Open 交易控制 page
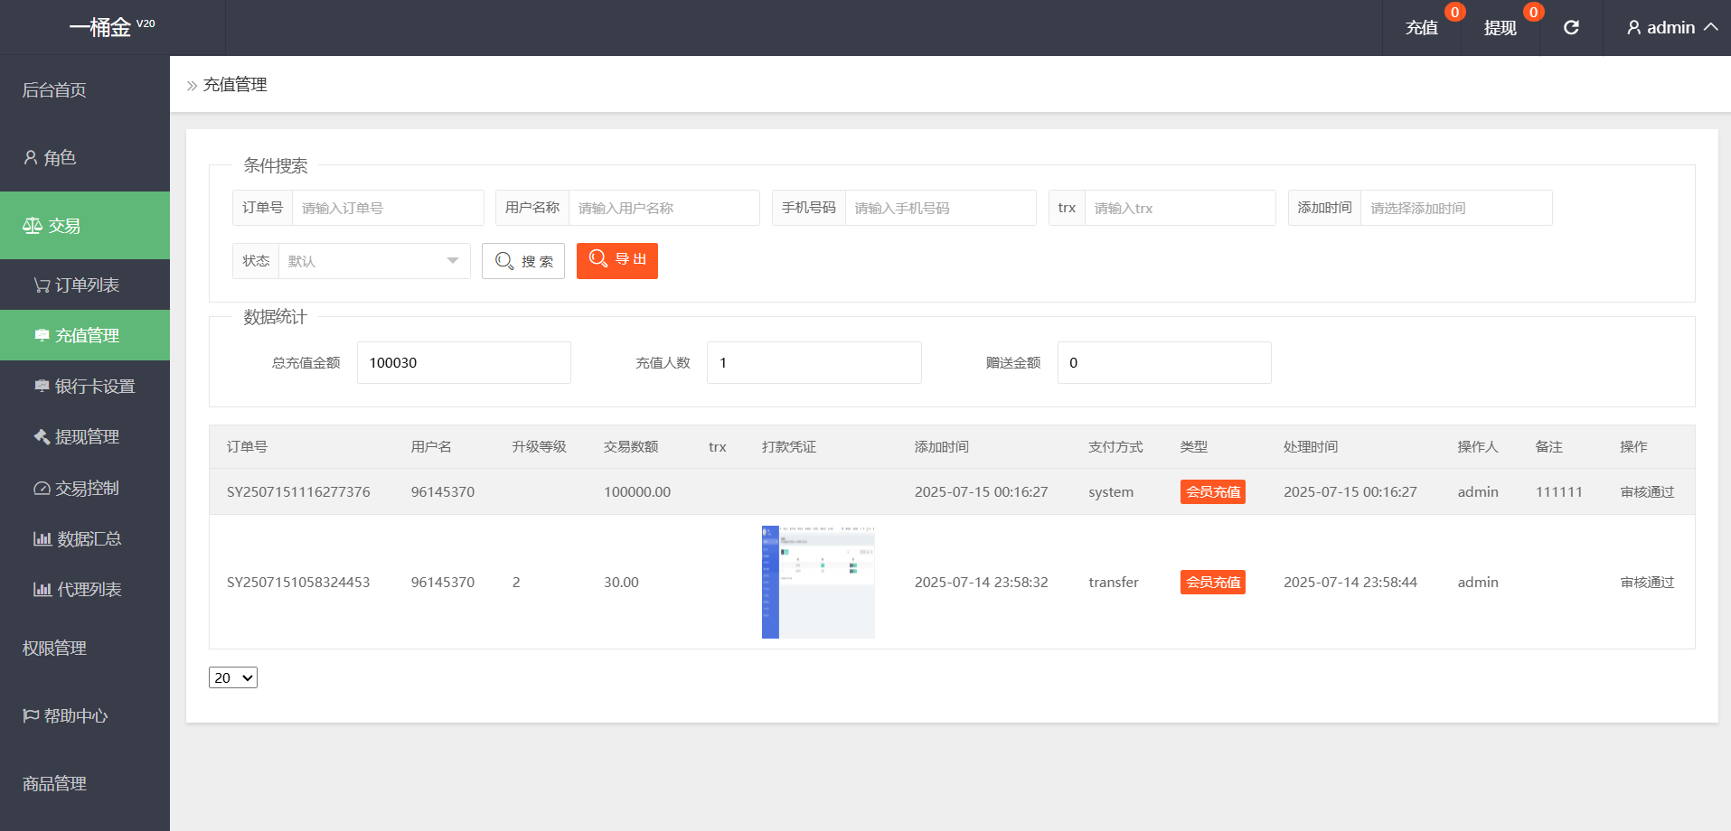This screenshot has height=831, width=1731. click(85, 488)
